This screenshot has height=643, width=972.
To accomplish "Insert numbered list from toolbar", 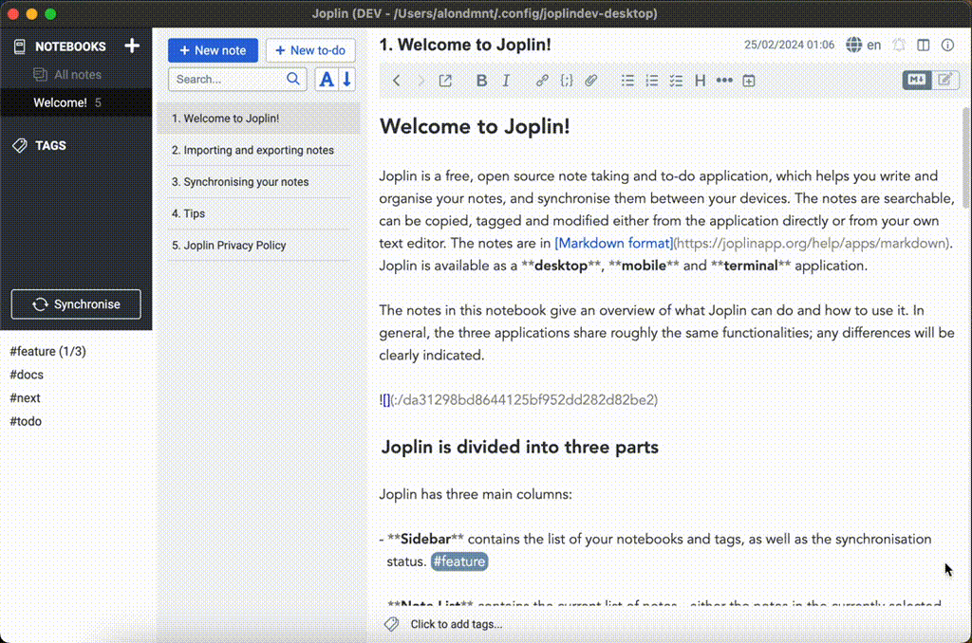I will click(x=651, y=81).
